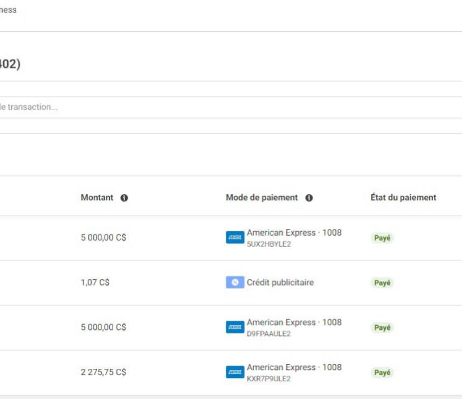Click the Payé badge in the Crédit publicitaire row
The width and height of the screenshot is (462, 399).
pyautogui.click(x=382, y=283)
